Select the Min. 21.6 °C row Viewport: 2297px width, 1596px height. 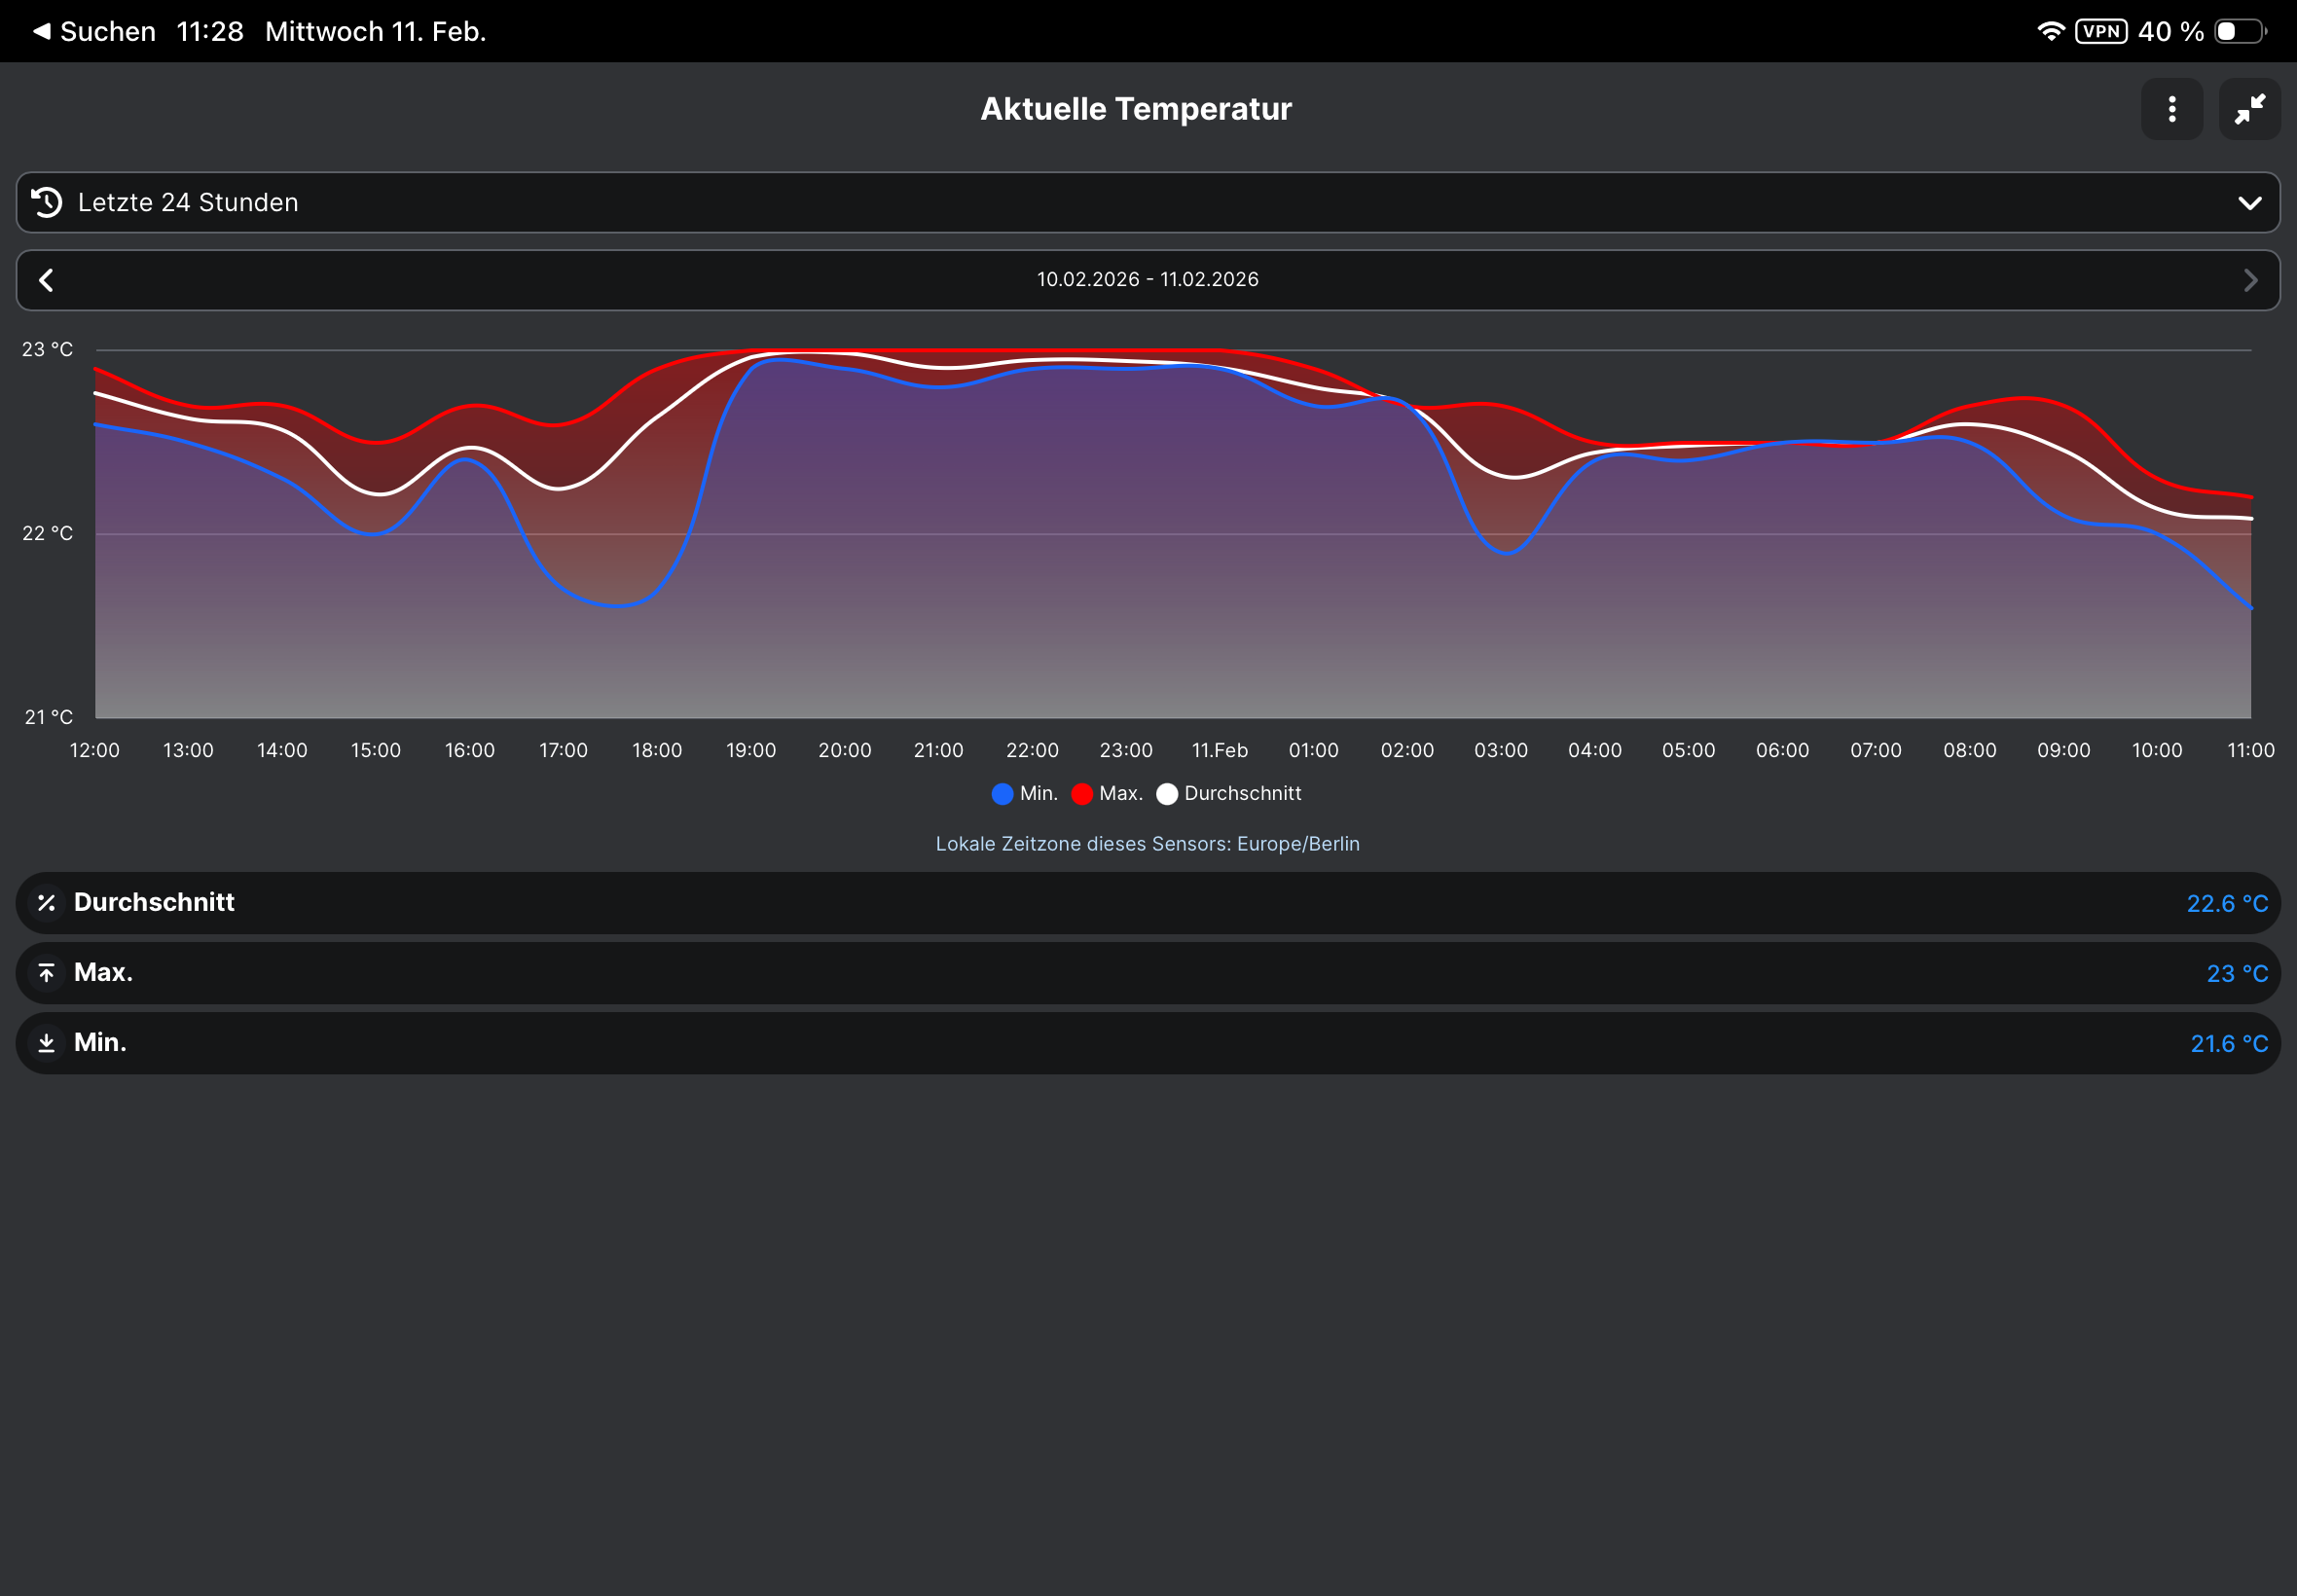[1148, 1043]
